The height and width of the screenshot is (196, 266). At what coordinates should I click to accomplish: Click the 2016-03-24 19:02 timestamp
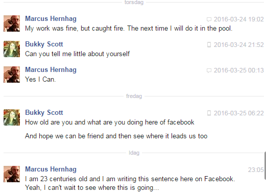pyautogui.click(x=238, y=19)
